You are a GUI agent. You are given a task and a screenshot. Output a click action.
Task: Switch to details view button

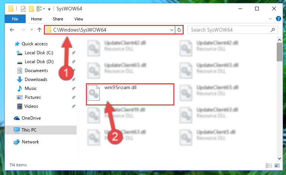pyautogui.click(x=269, y=165)
